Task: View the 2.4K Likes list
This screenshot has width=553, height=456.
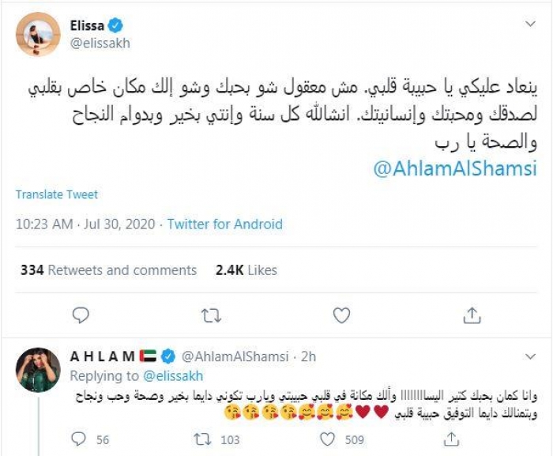Action: (x=246, y=270)
